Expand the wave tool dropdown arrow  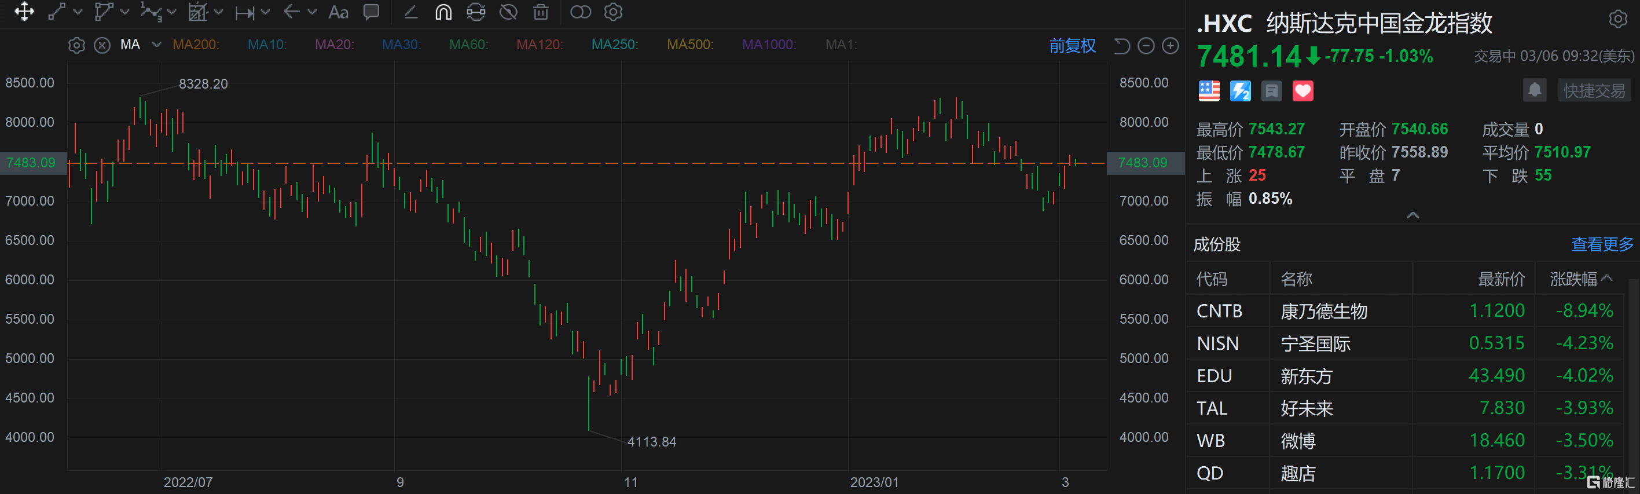click(x=171, y=12)
